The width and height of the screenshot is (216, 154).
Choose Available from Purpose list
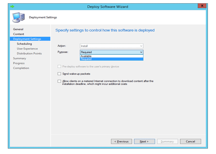click(x=112, y=56)
